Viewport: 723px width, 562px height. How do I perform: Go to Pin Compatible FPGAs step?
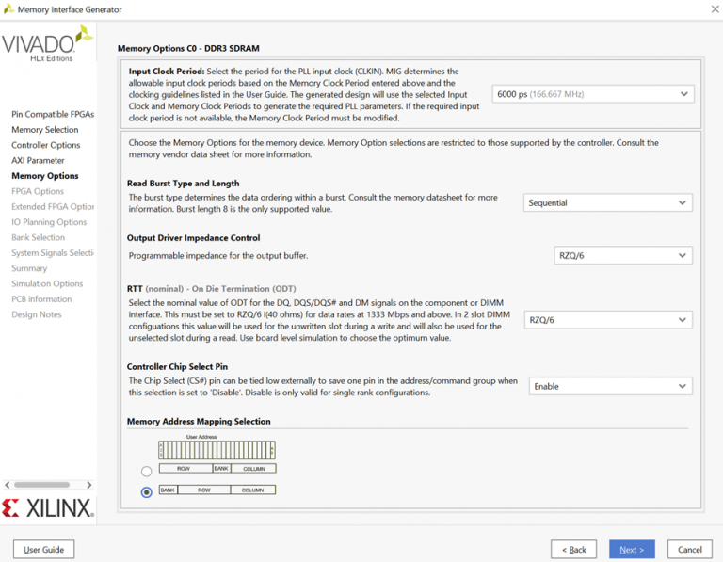tap(52, 114)
